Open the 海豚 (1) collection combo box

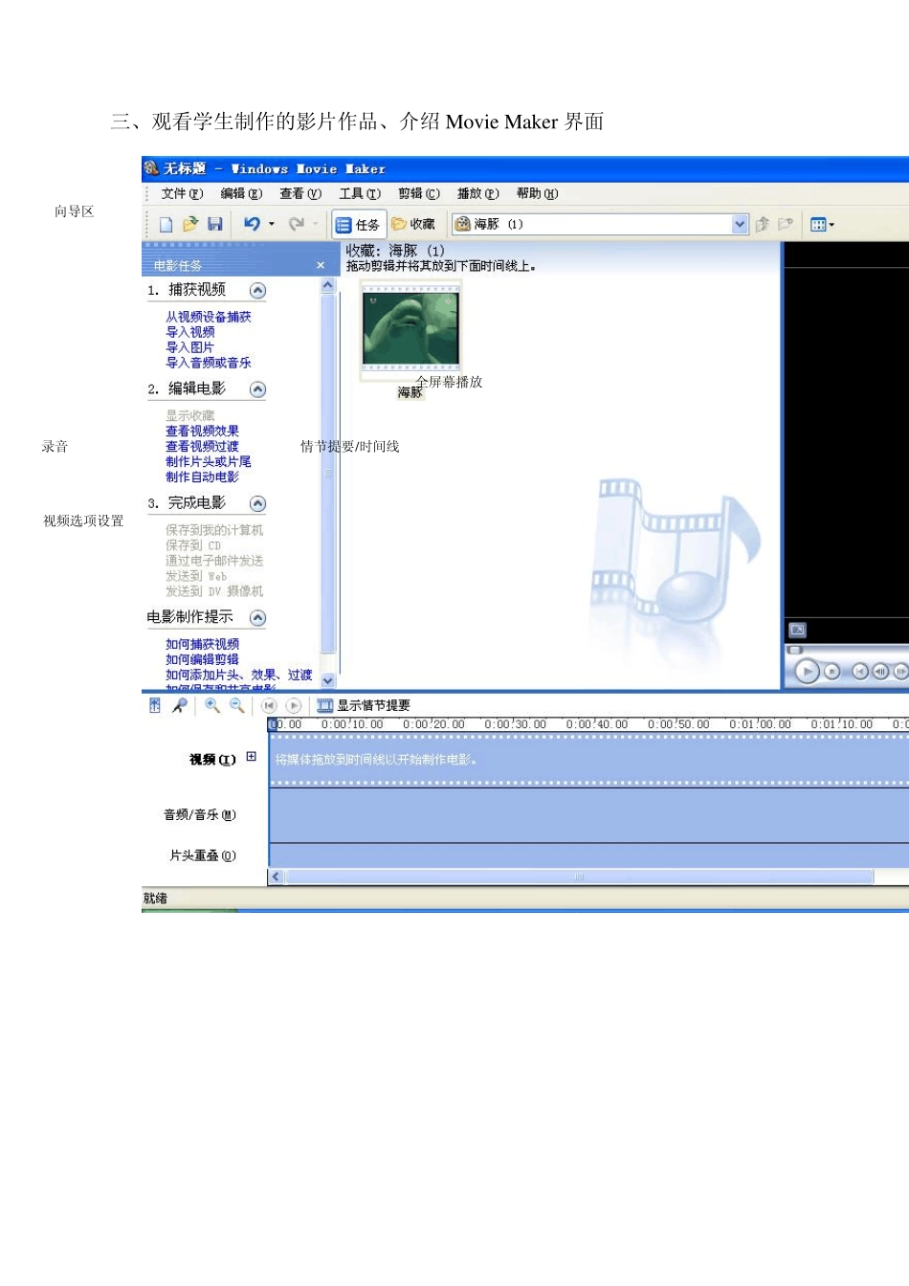point(601,224)
